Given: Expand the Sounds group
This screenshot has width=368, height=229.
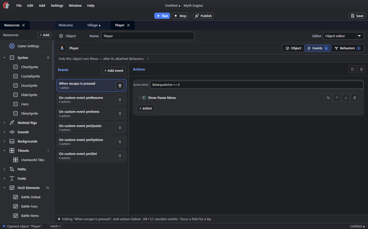Looking at the screenshot, I should click(x=4, y=132).
